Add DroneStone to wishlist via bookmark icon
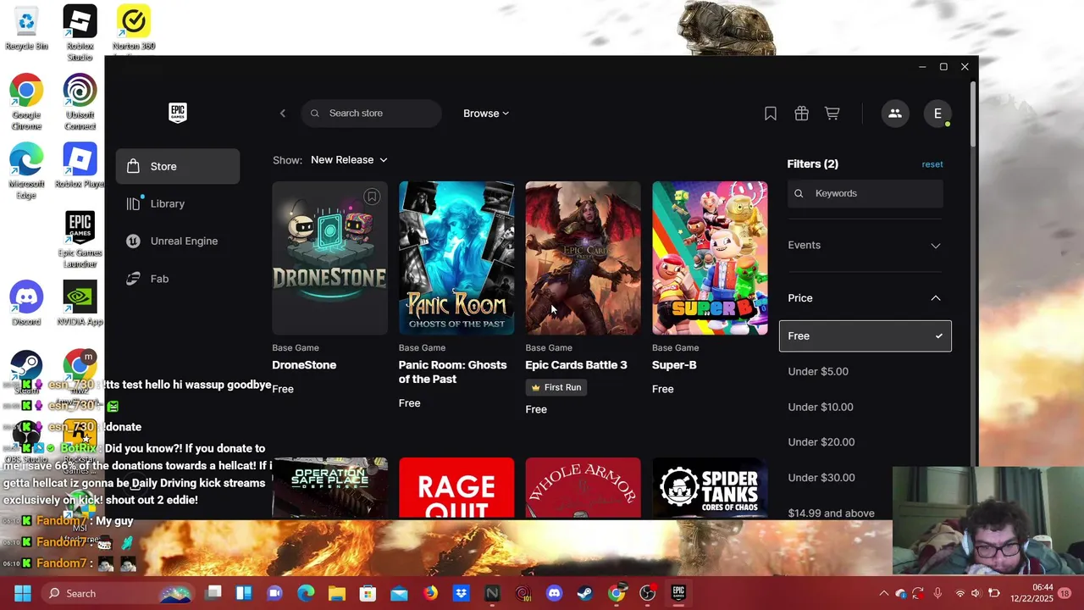Image resolution: width=1084 pixels, height=610 pixels. [371, 197]
